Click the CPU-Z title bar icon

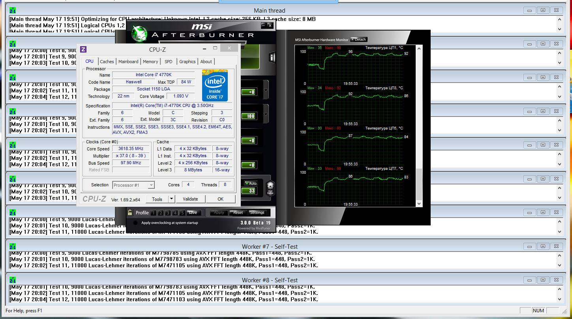[83, 49]
